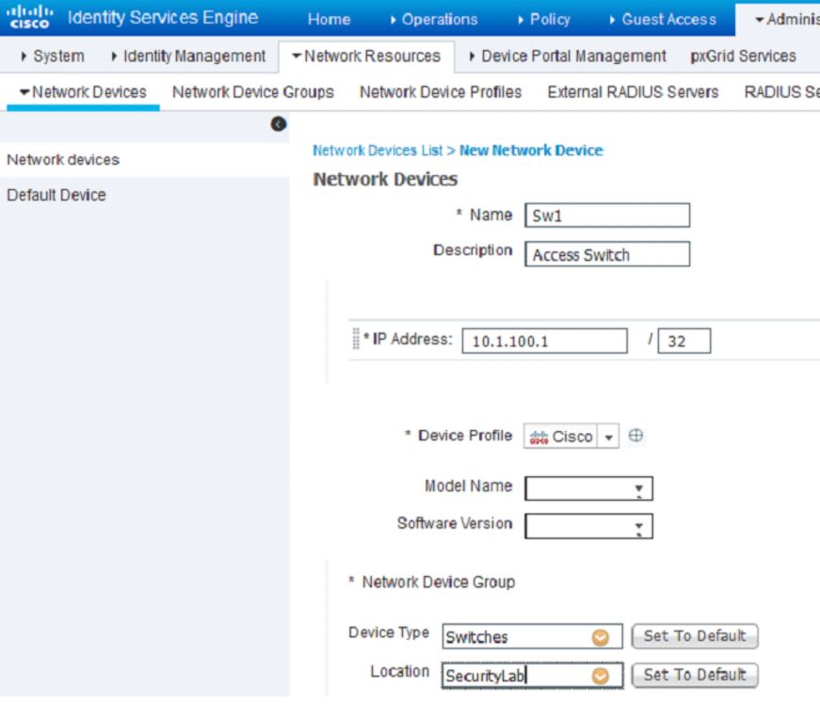This screenshot has height=704, width=820.
Task: Set Device Type to default
Action: tap(695, 636)
